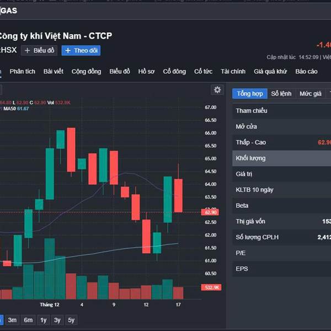This screenshot has height=331, width=331.
Task: Open chart settings gear icon
Action: click(217, 90)
